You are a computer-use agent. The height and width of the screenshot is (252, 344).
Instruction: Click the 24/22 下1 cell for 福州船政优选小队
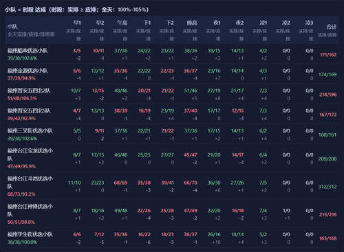point(144,51)
